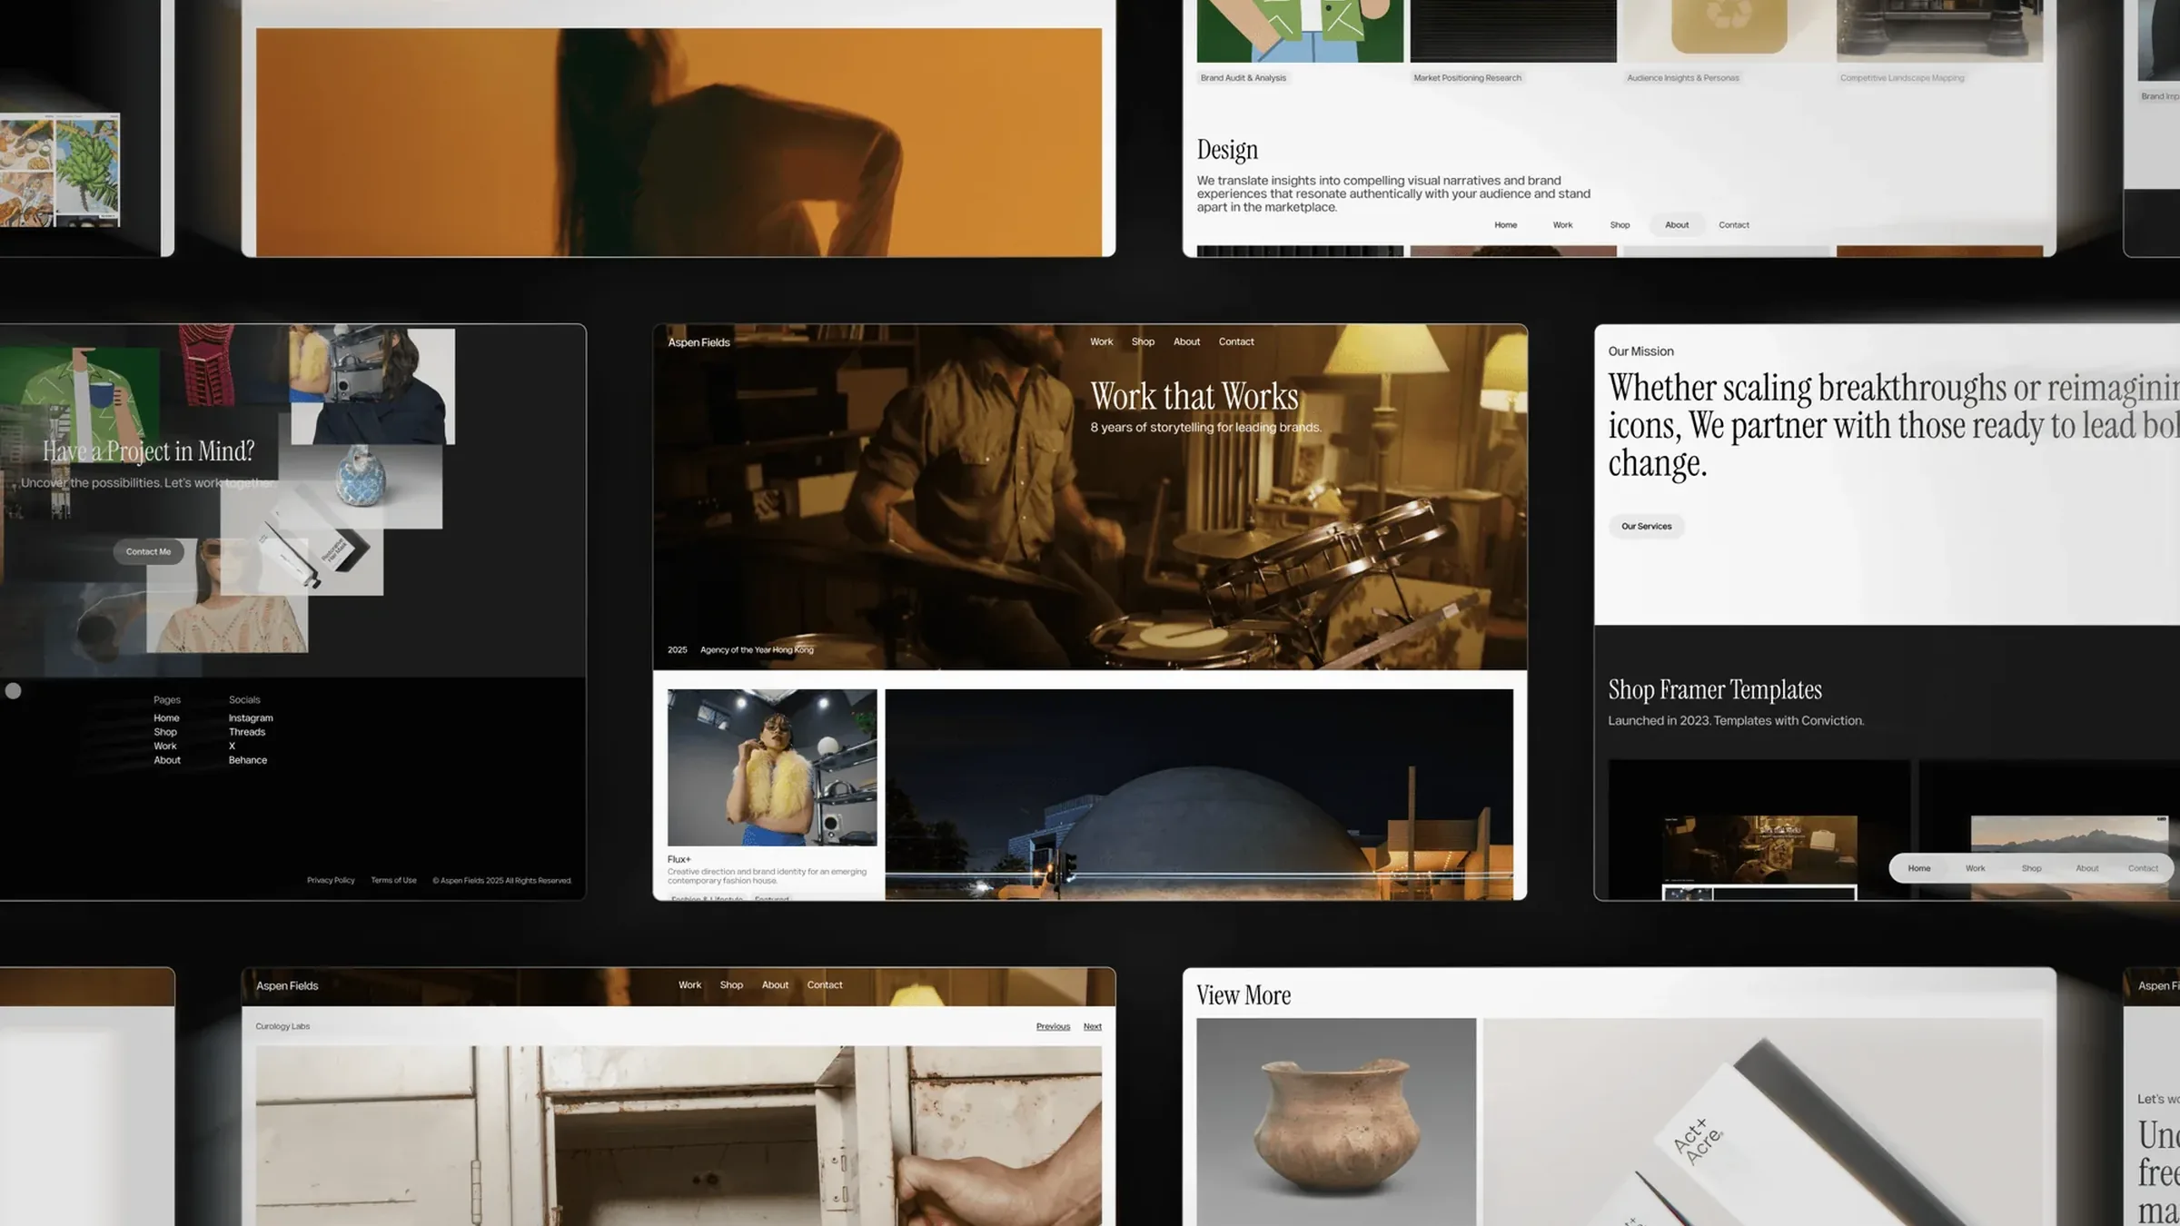Click the clay pot image under View More

point(1336,1122)
